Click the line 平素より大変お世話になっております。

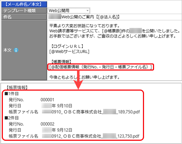click(x=85, y=26)
